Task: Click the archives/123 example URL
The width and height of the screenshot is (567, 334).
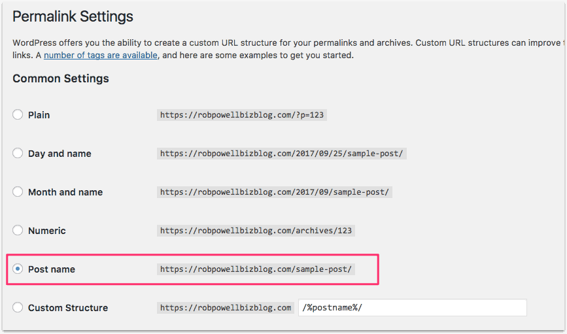Action: [x=257, y=231]
